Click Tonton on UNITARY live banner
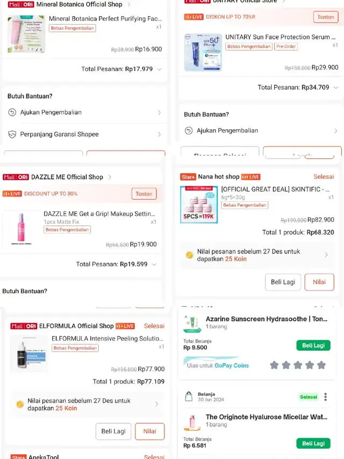The image size is (344, 459). 326,17
